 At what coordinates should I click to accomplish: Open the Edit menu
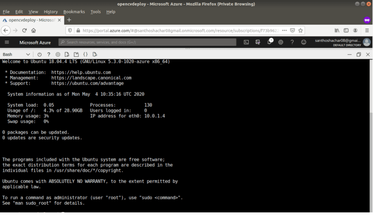click(x=19, y=12)
